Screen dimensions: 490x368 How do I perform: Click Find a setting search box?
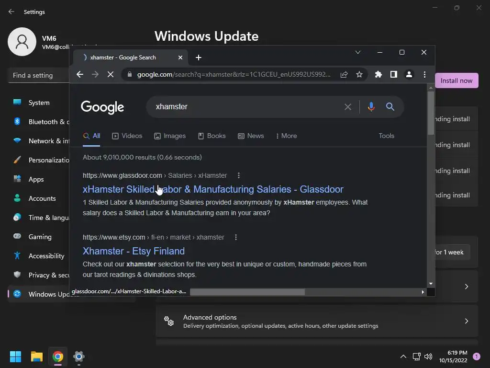(x=39, y=75)
